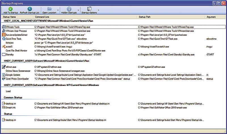Screen dimensions: 227x134
Task: Maximize the Startup Programs window
Action: [x=219, y=3]
